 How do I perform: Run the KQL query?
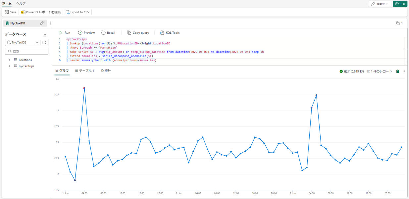coord(65,33)
